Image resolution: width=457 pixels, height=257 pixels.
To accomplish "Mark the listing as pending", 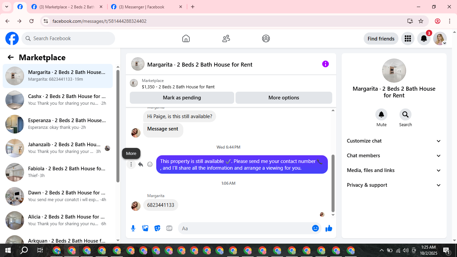I will click(182, 98).
